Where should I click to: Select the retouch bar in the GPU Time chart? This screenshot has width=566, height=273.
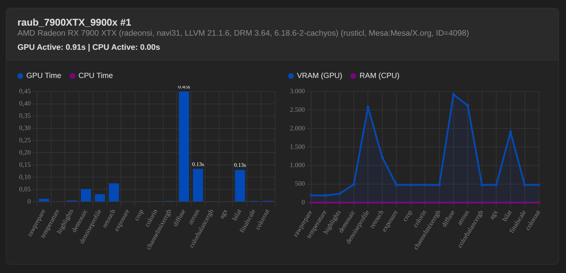coord(114,192)
